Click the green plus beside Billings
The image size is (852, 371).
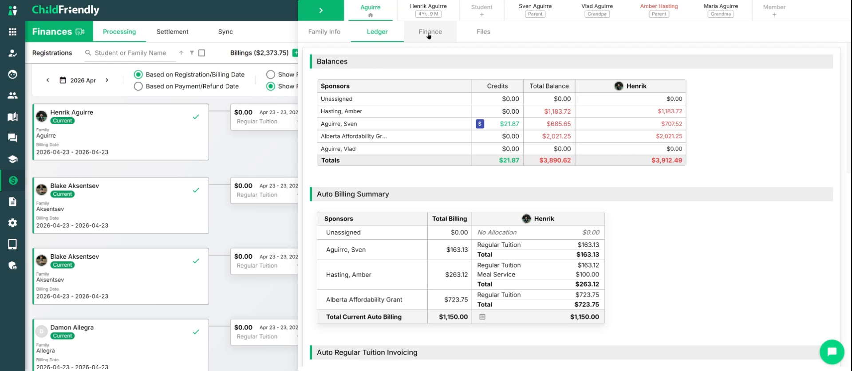(x=295, y=53)
